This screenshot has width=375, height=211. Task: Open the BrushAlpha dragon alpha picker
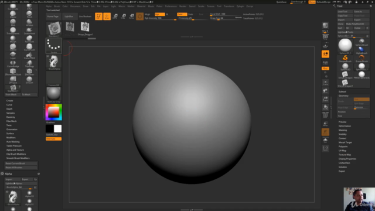pyautogui.click(x=54, y=62)
